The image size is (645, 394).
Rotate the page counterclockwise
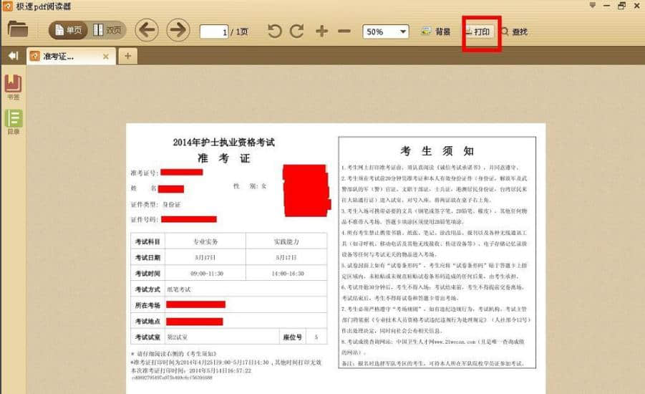pyautogui.click(x=275, y=31)
